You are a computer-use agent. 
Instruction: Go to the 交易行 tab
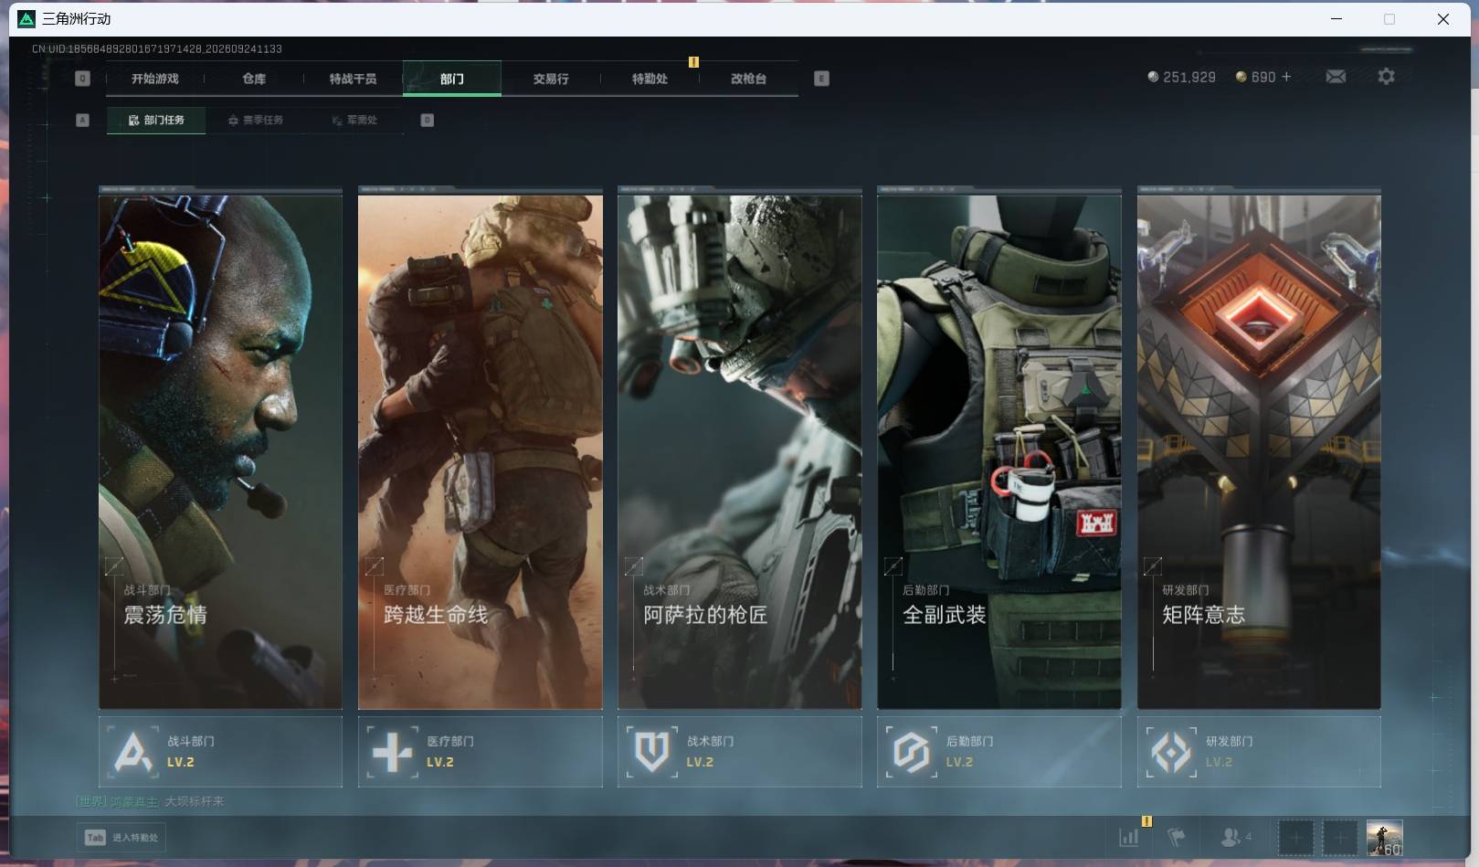[551, 79]
